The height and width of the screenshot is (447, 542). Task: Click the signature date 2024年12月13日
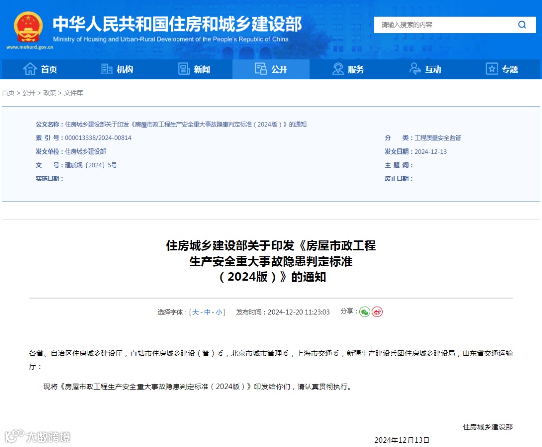point(401,440)
